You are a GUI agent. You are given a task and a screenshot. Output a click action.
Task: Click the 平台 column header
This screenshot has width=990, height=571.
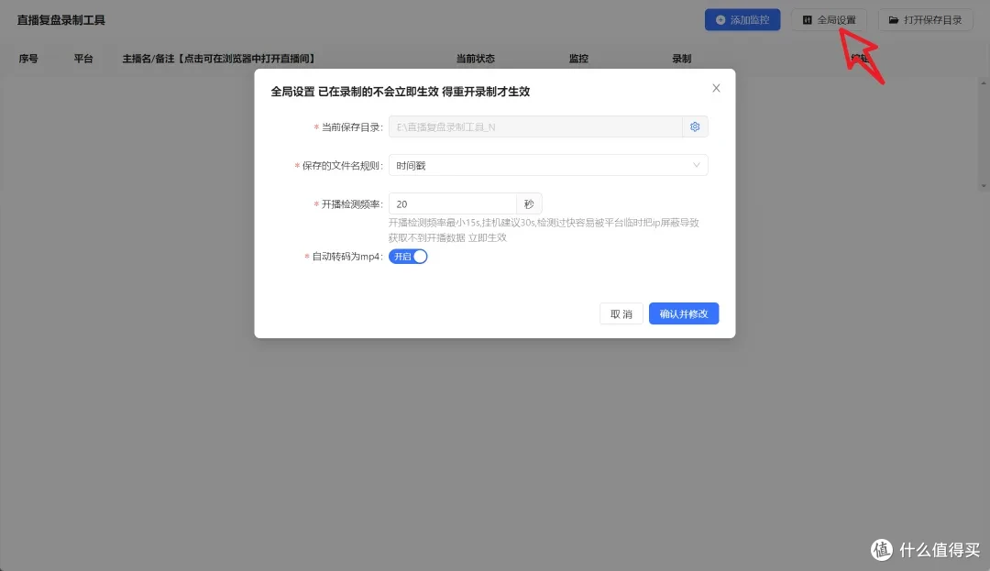click(83, 59)
